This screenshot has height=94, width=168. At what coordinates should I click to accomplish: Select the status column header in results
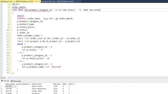pos(65,84)
